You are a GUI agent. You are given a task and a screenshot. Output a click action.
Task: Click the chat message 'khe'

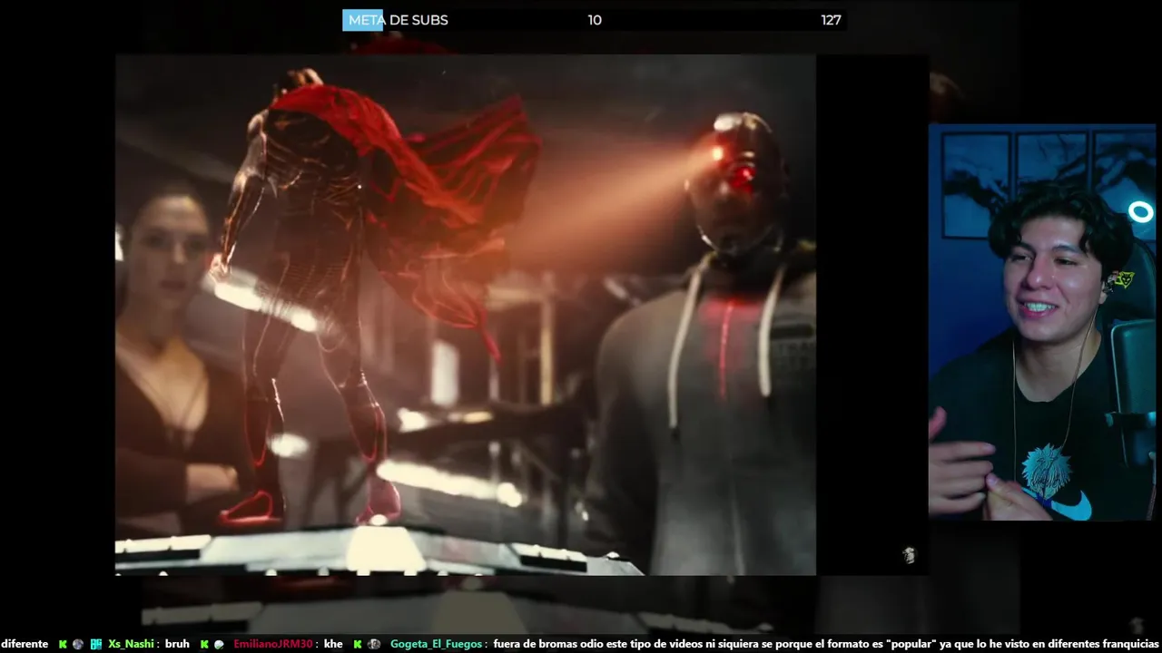point(333,644)
